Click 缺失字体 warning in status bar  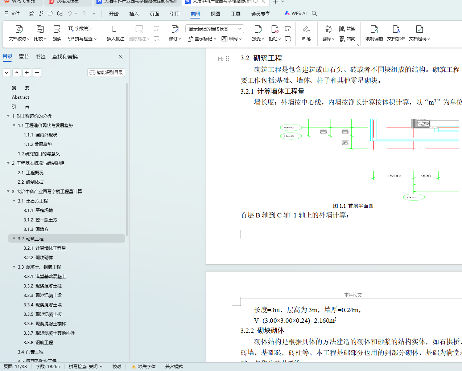144,367
